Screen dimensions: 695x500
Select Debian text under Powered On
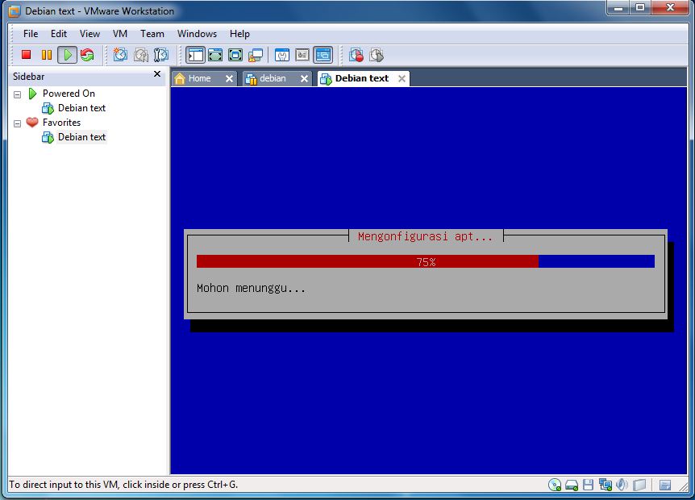pyautogui.click(x=81, y=108)
